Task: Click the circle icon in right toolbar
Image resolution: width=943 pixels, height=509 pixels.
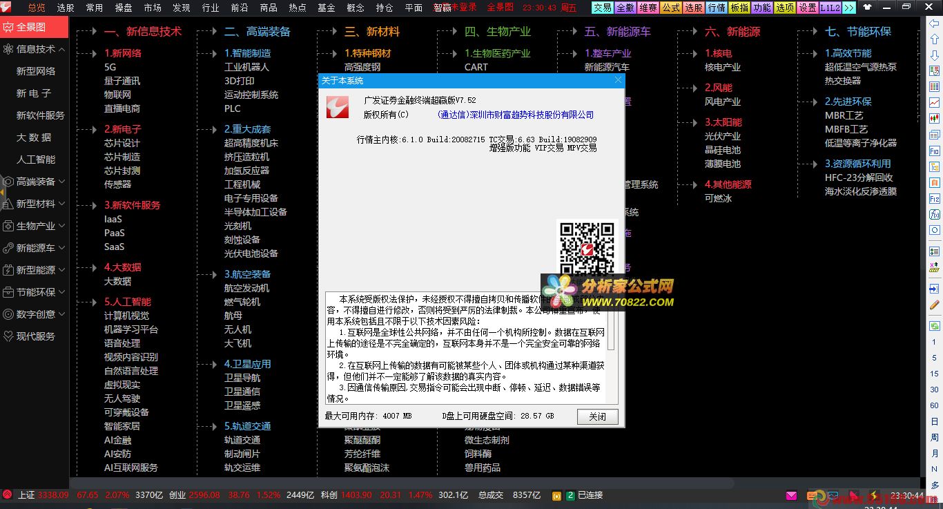Action: 934,230
